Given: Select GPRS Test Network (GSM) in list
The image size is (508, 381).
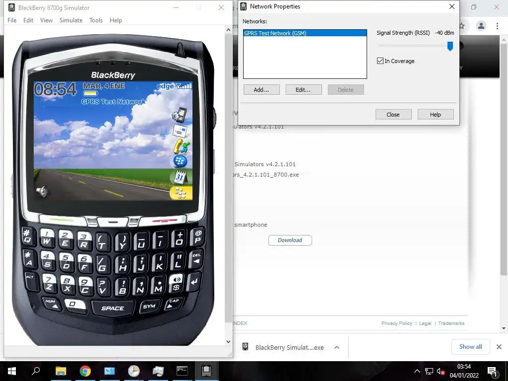Looking at the screenshot, I should pyautogui.click(x=305, y=33).
